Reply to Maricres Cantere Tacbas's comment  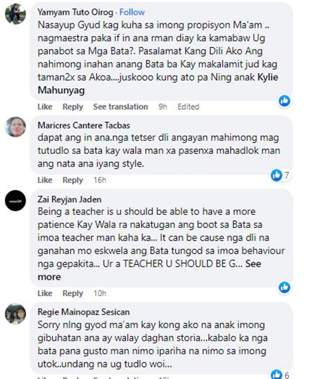tap(73, 180)
